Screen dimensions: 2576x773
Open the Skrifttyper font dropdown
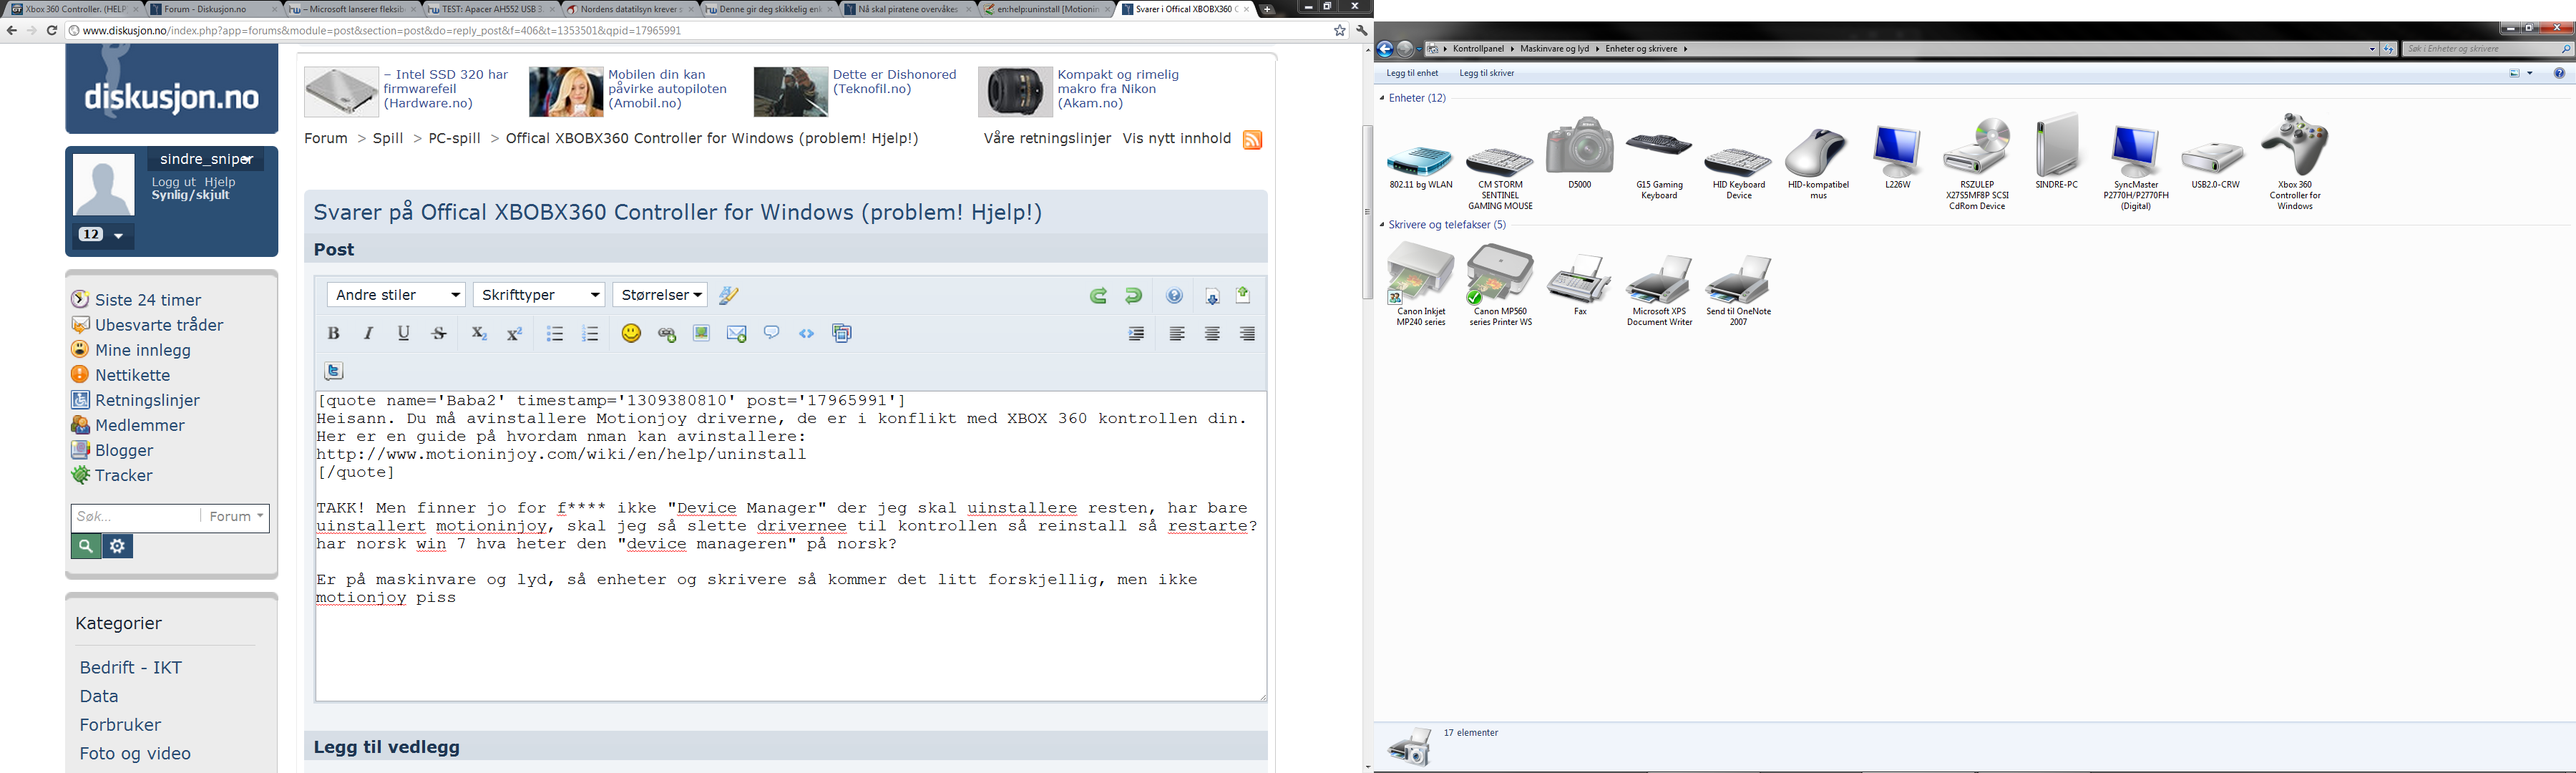pos(539,295)
